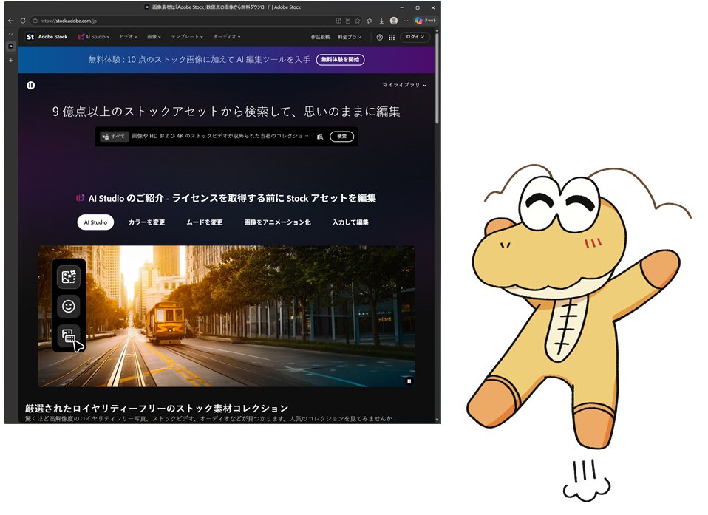Click the site info icon beside URL

pyautogui.click(x=35, y=21)
